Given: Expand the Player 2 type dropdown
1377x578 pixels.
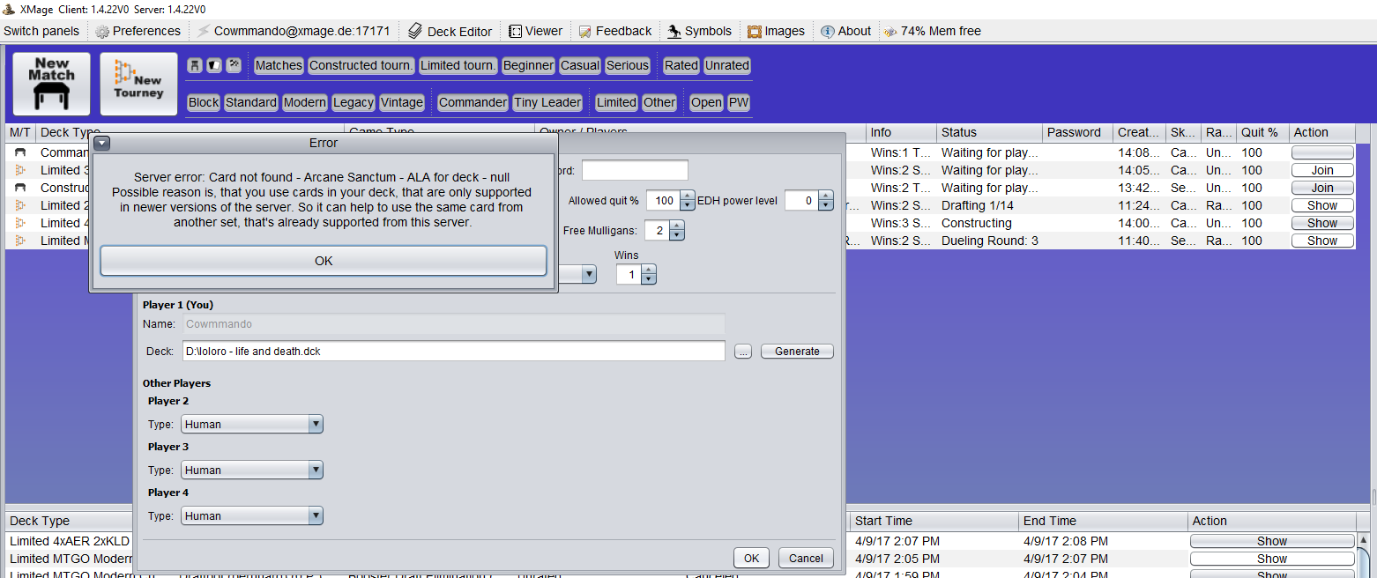Looking at the screenshot, I should pyautogui.click(x=316, y=425).
